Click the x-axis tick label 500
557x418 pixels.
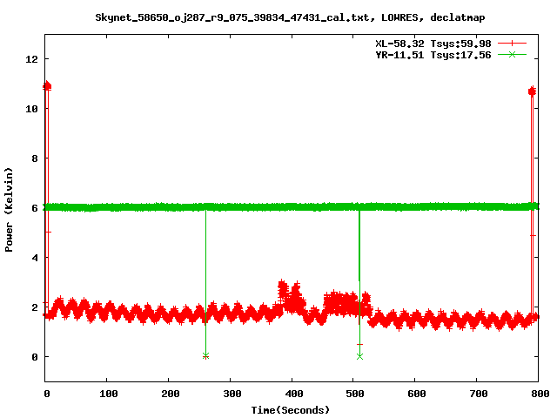(x=355, y=394)
